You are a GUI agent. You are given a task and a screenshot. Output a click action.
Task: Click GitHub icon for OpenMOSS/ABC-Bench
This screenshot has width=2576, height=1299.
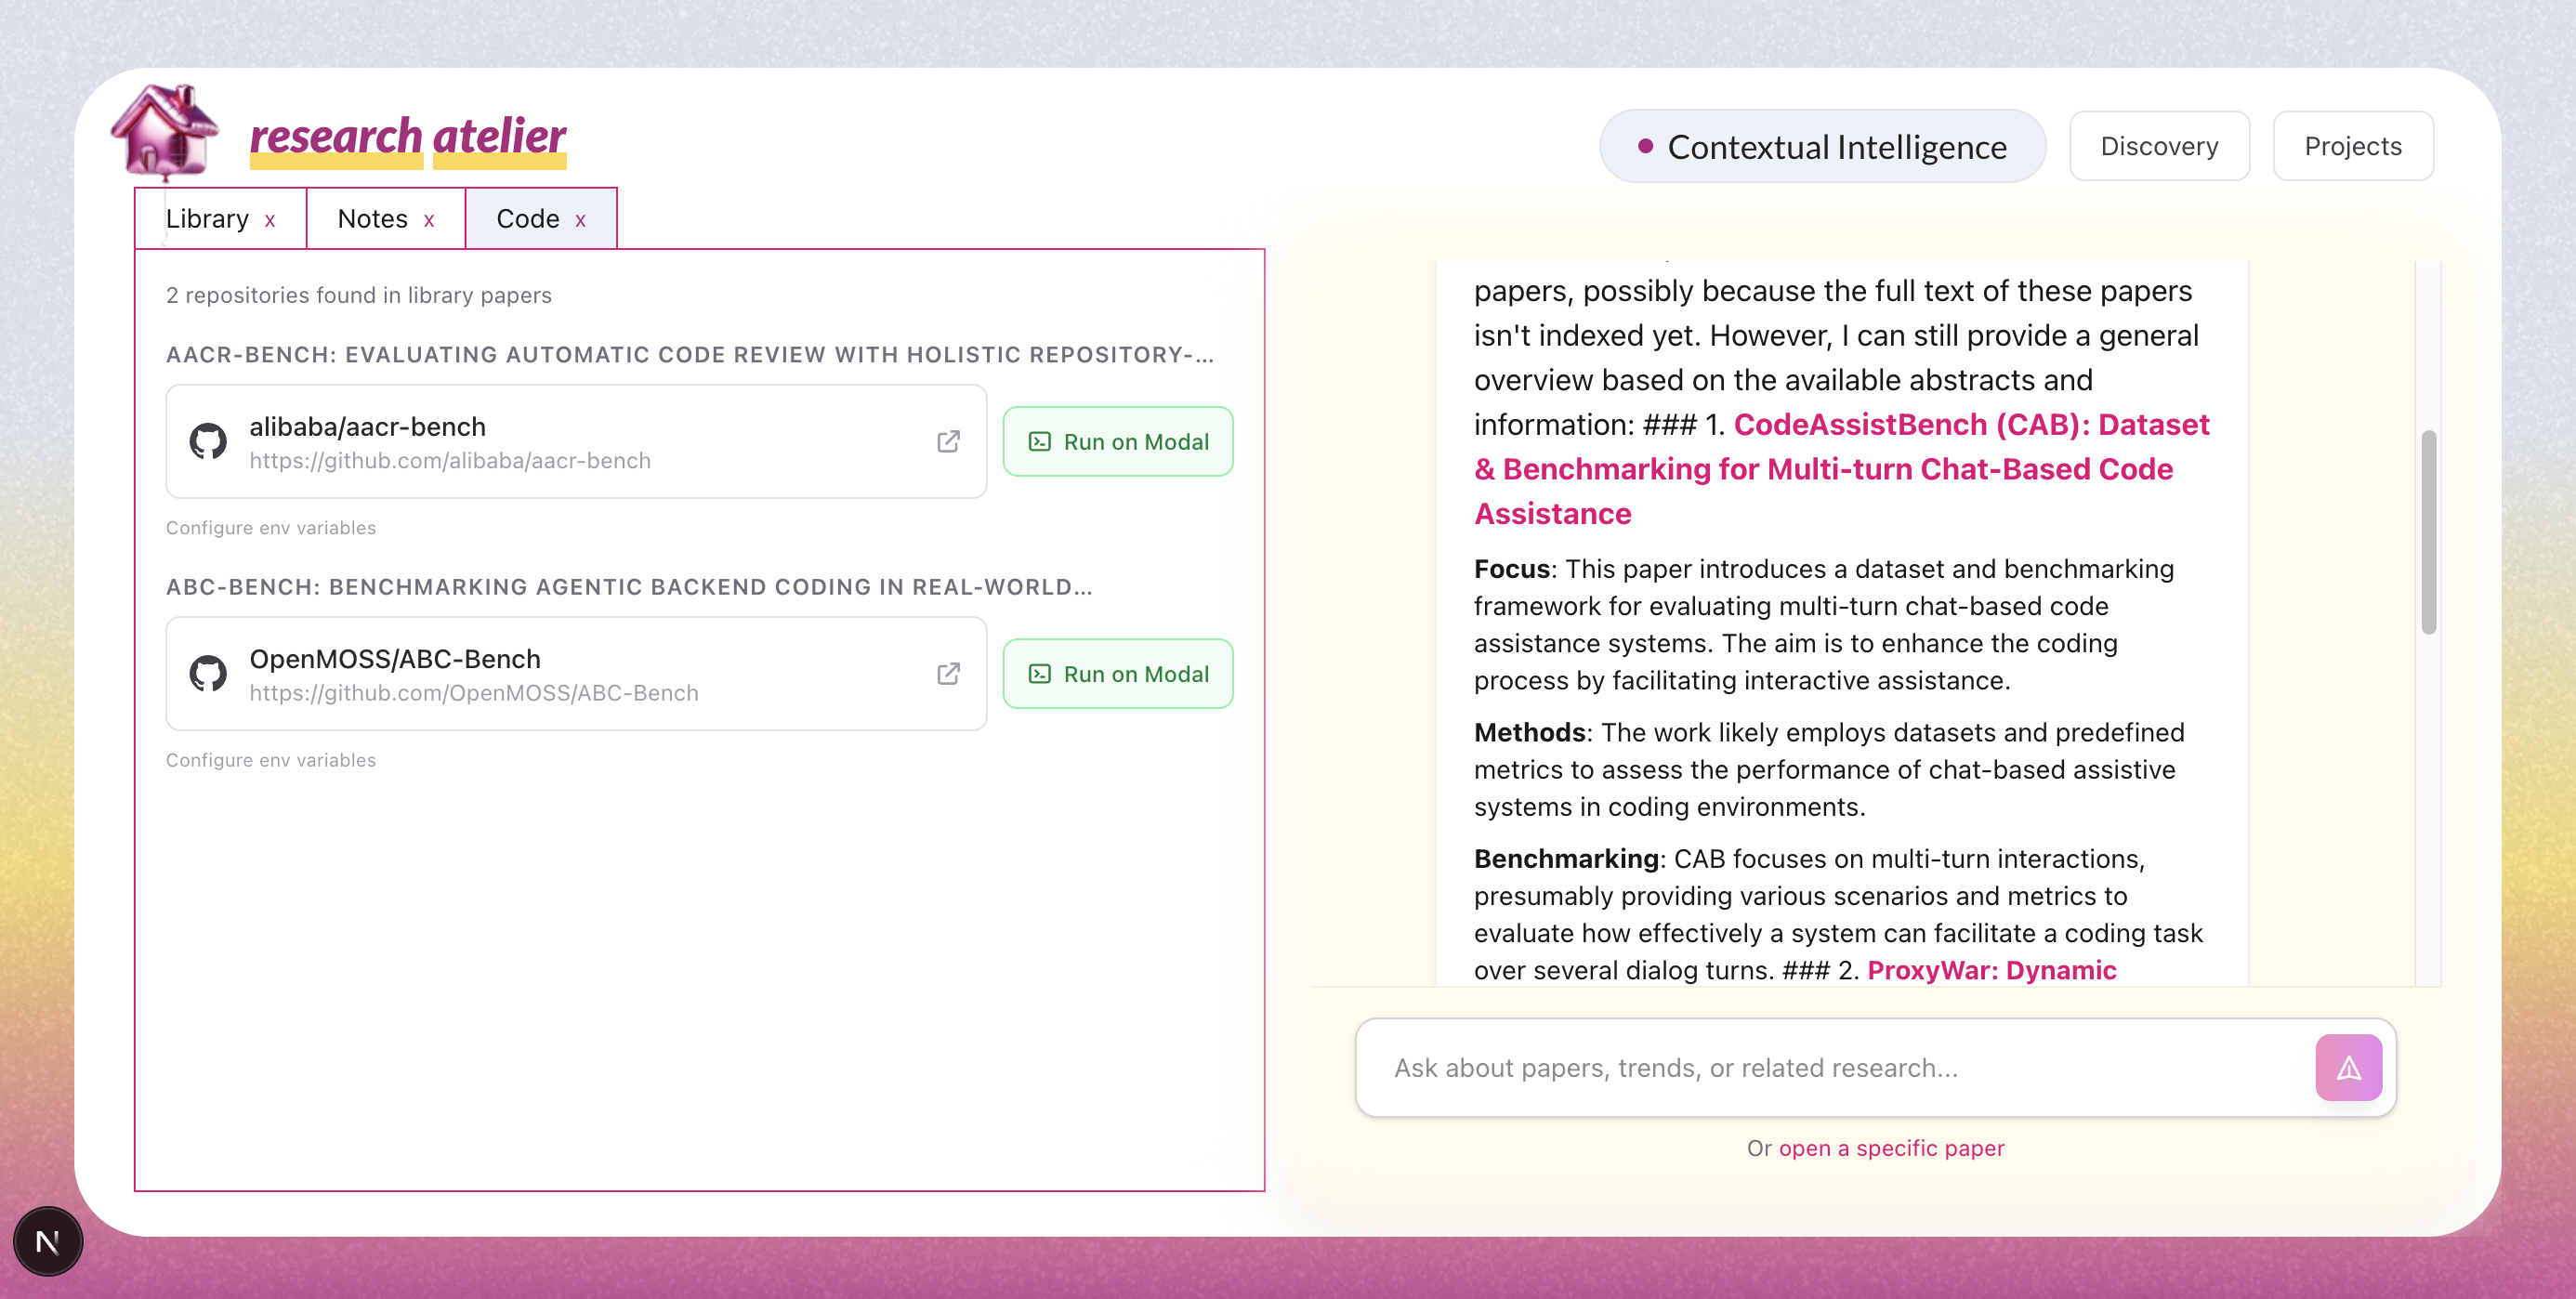208,674
